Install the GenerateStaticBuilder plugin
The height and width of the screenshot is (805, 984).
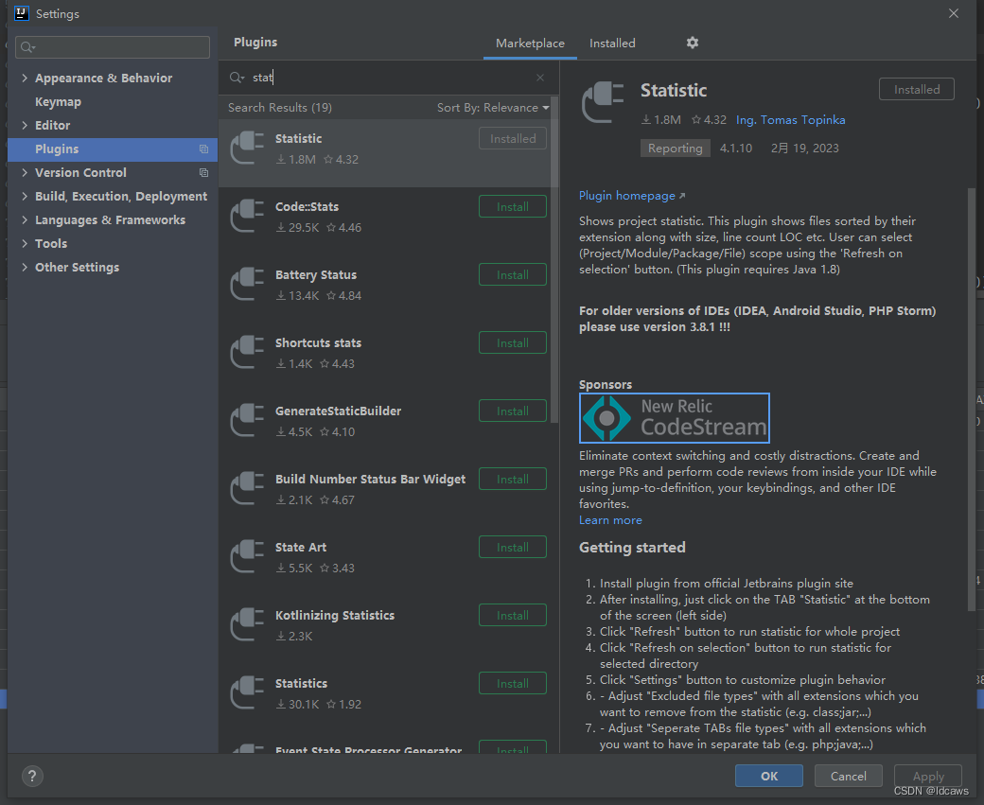point(513,411)
